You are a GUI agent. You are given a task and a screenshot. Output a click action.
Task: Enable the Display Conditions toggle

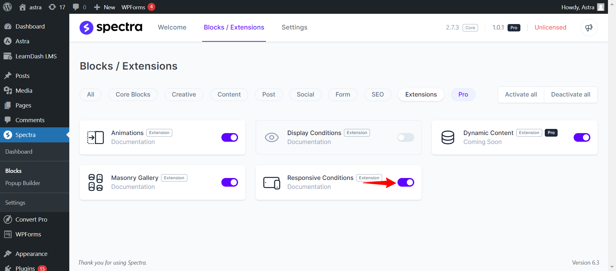pyautogui.click(x=406, y=138)
